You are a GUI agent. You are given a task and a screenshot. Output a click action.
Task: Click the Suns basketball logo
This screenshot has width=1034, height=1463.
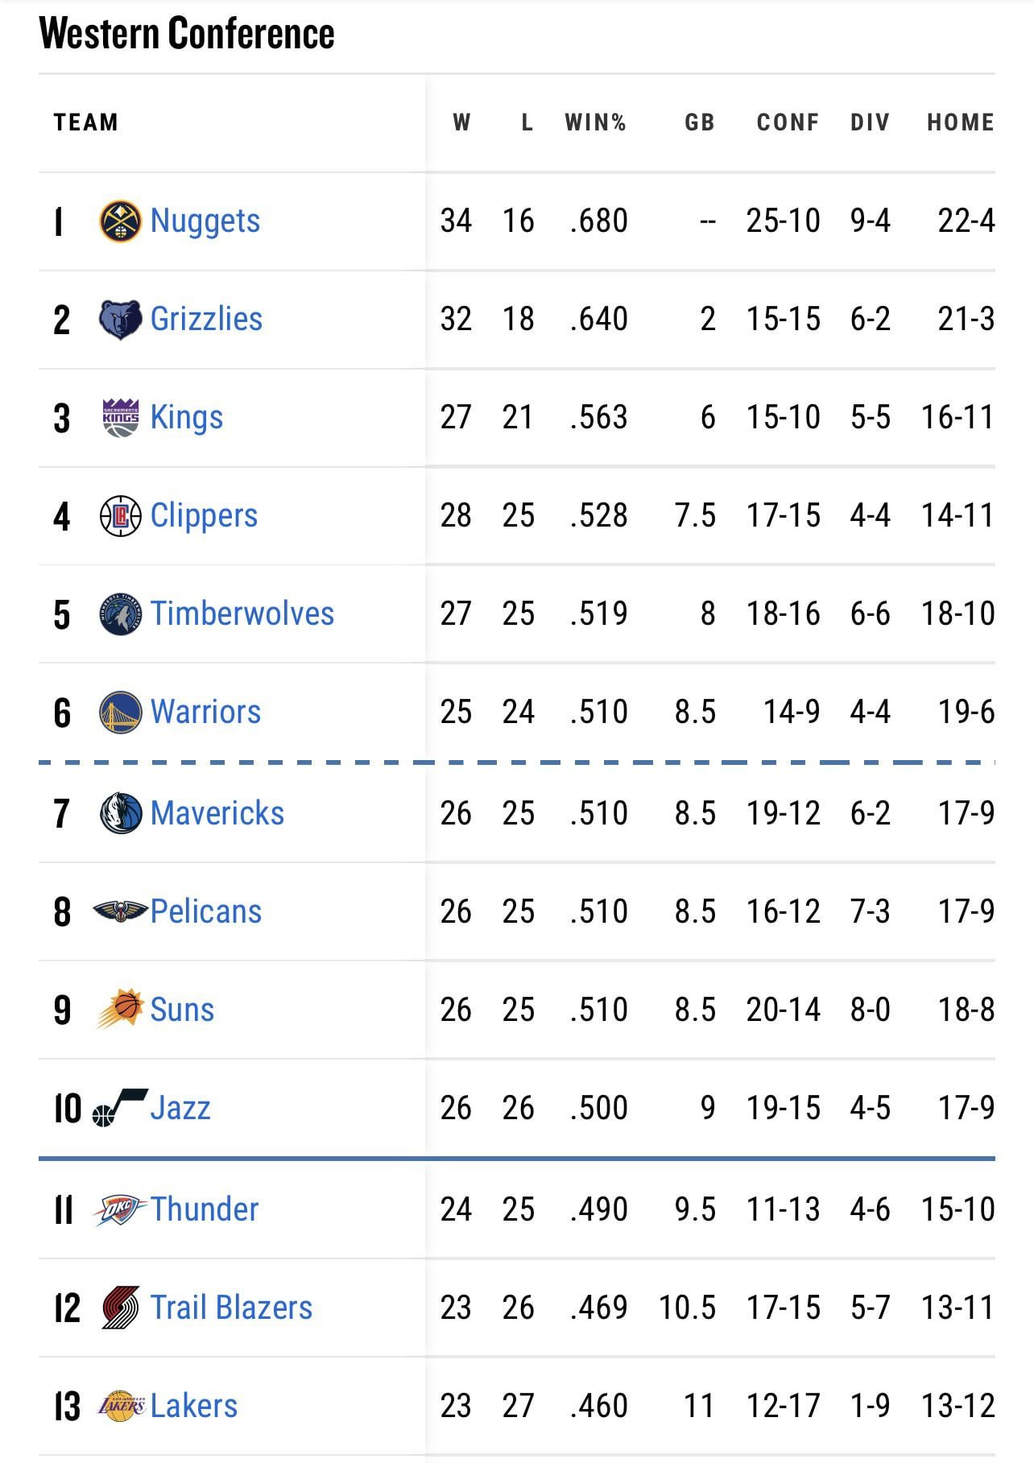[121, 1010]
